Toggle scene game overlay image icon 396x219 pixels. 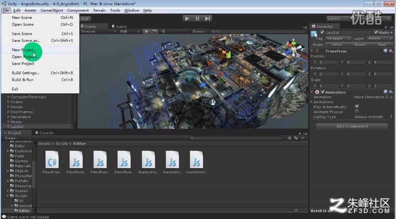(154, 31)
